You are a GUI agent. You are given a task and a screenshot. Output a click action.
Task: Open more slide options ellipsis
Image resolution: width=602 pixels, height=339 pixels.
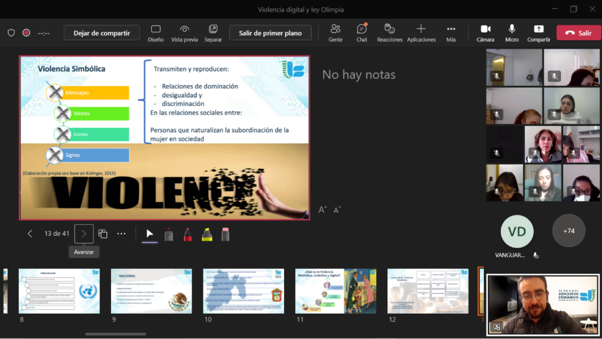121,234
